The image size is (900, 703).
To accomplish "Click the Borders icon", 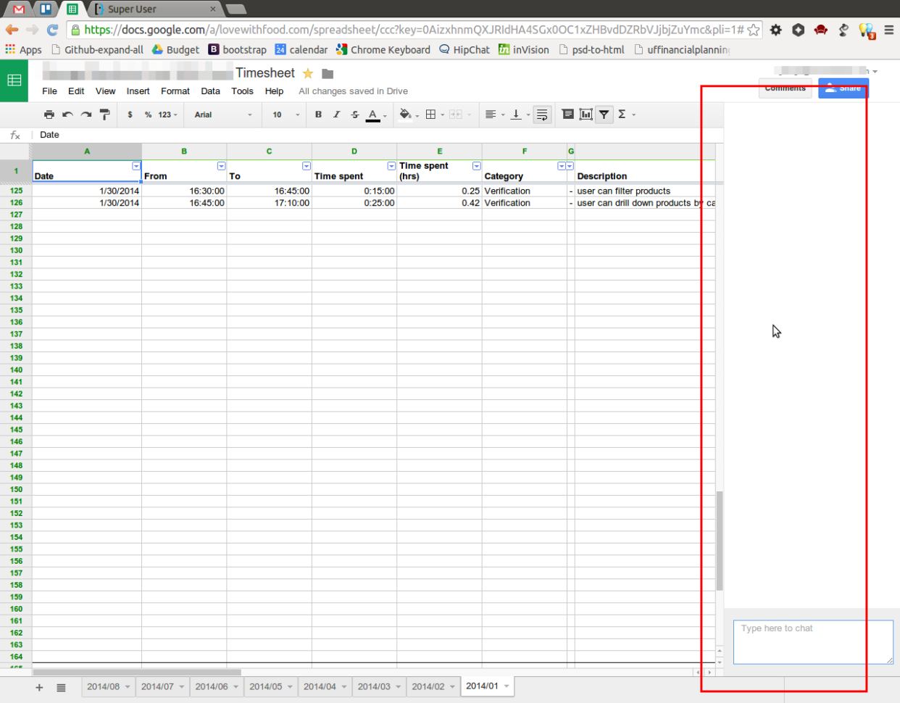I will click(430, 114).
